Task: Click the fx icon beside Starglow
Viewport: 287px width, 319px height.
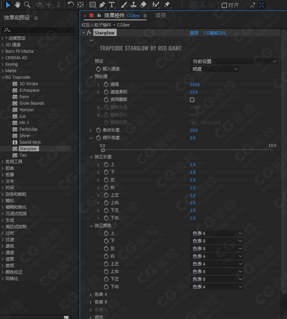Action: [89, 33]
